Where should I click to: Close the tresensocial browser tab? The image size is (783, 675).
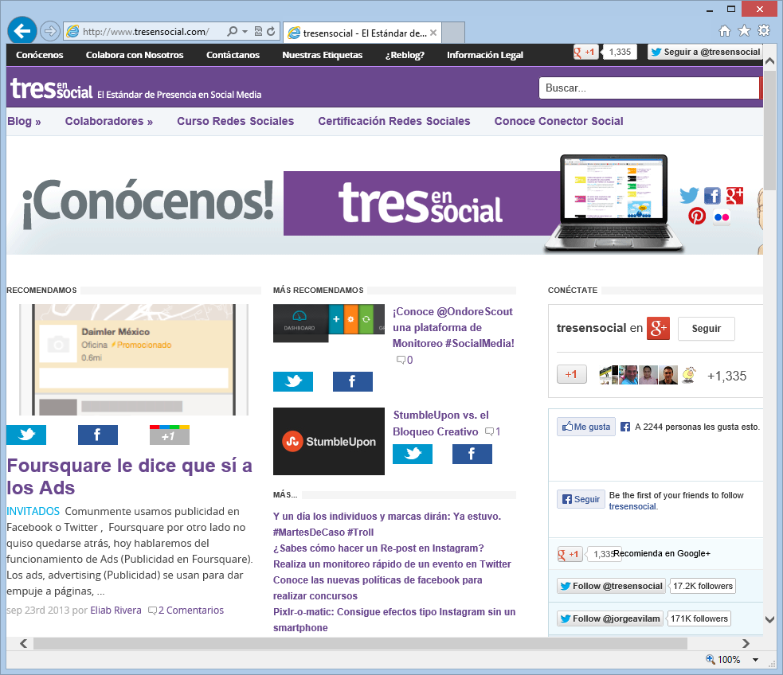click(433, 33)
